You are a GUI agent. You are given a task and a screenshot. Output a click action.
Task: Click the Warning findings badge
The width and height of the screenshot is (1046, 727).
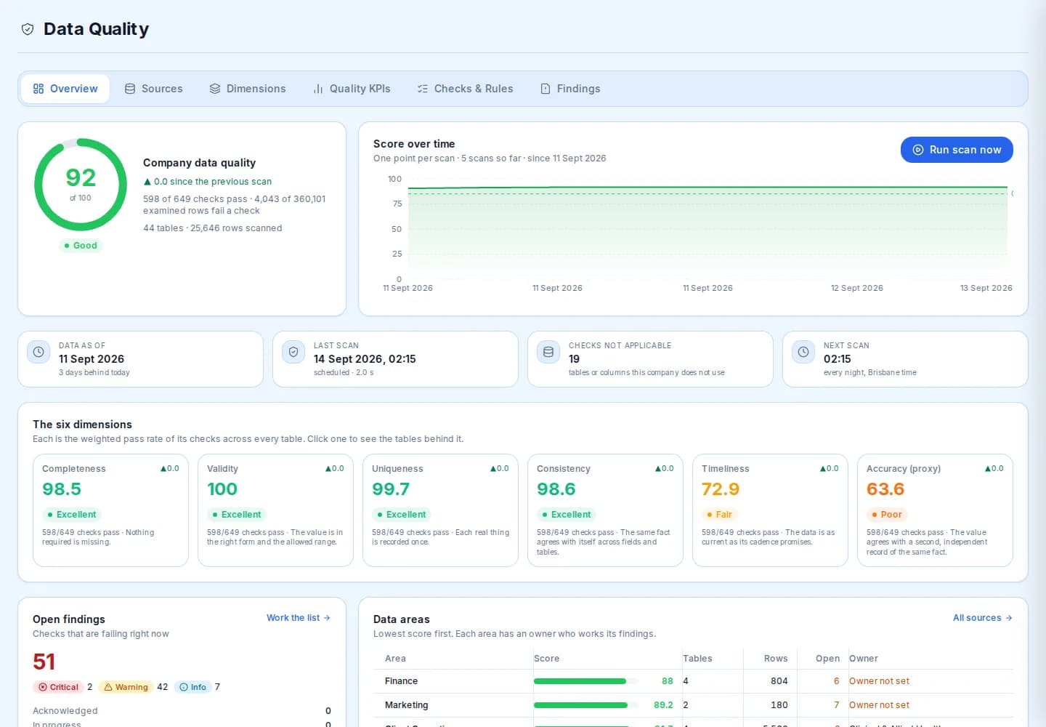click(126, 687)
